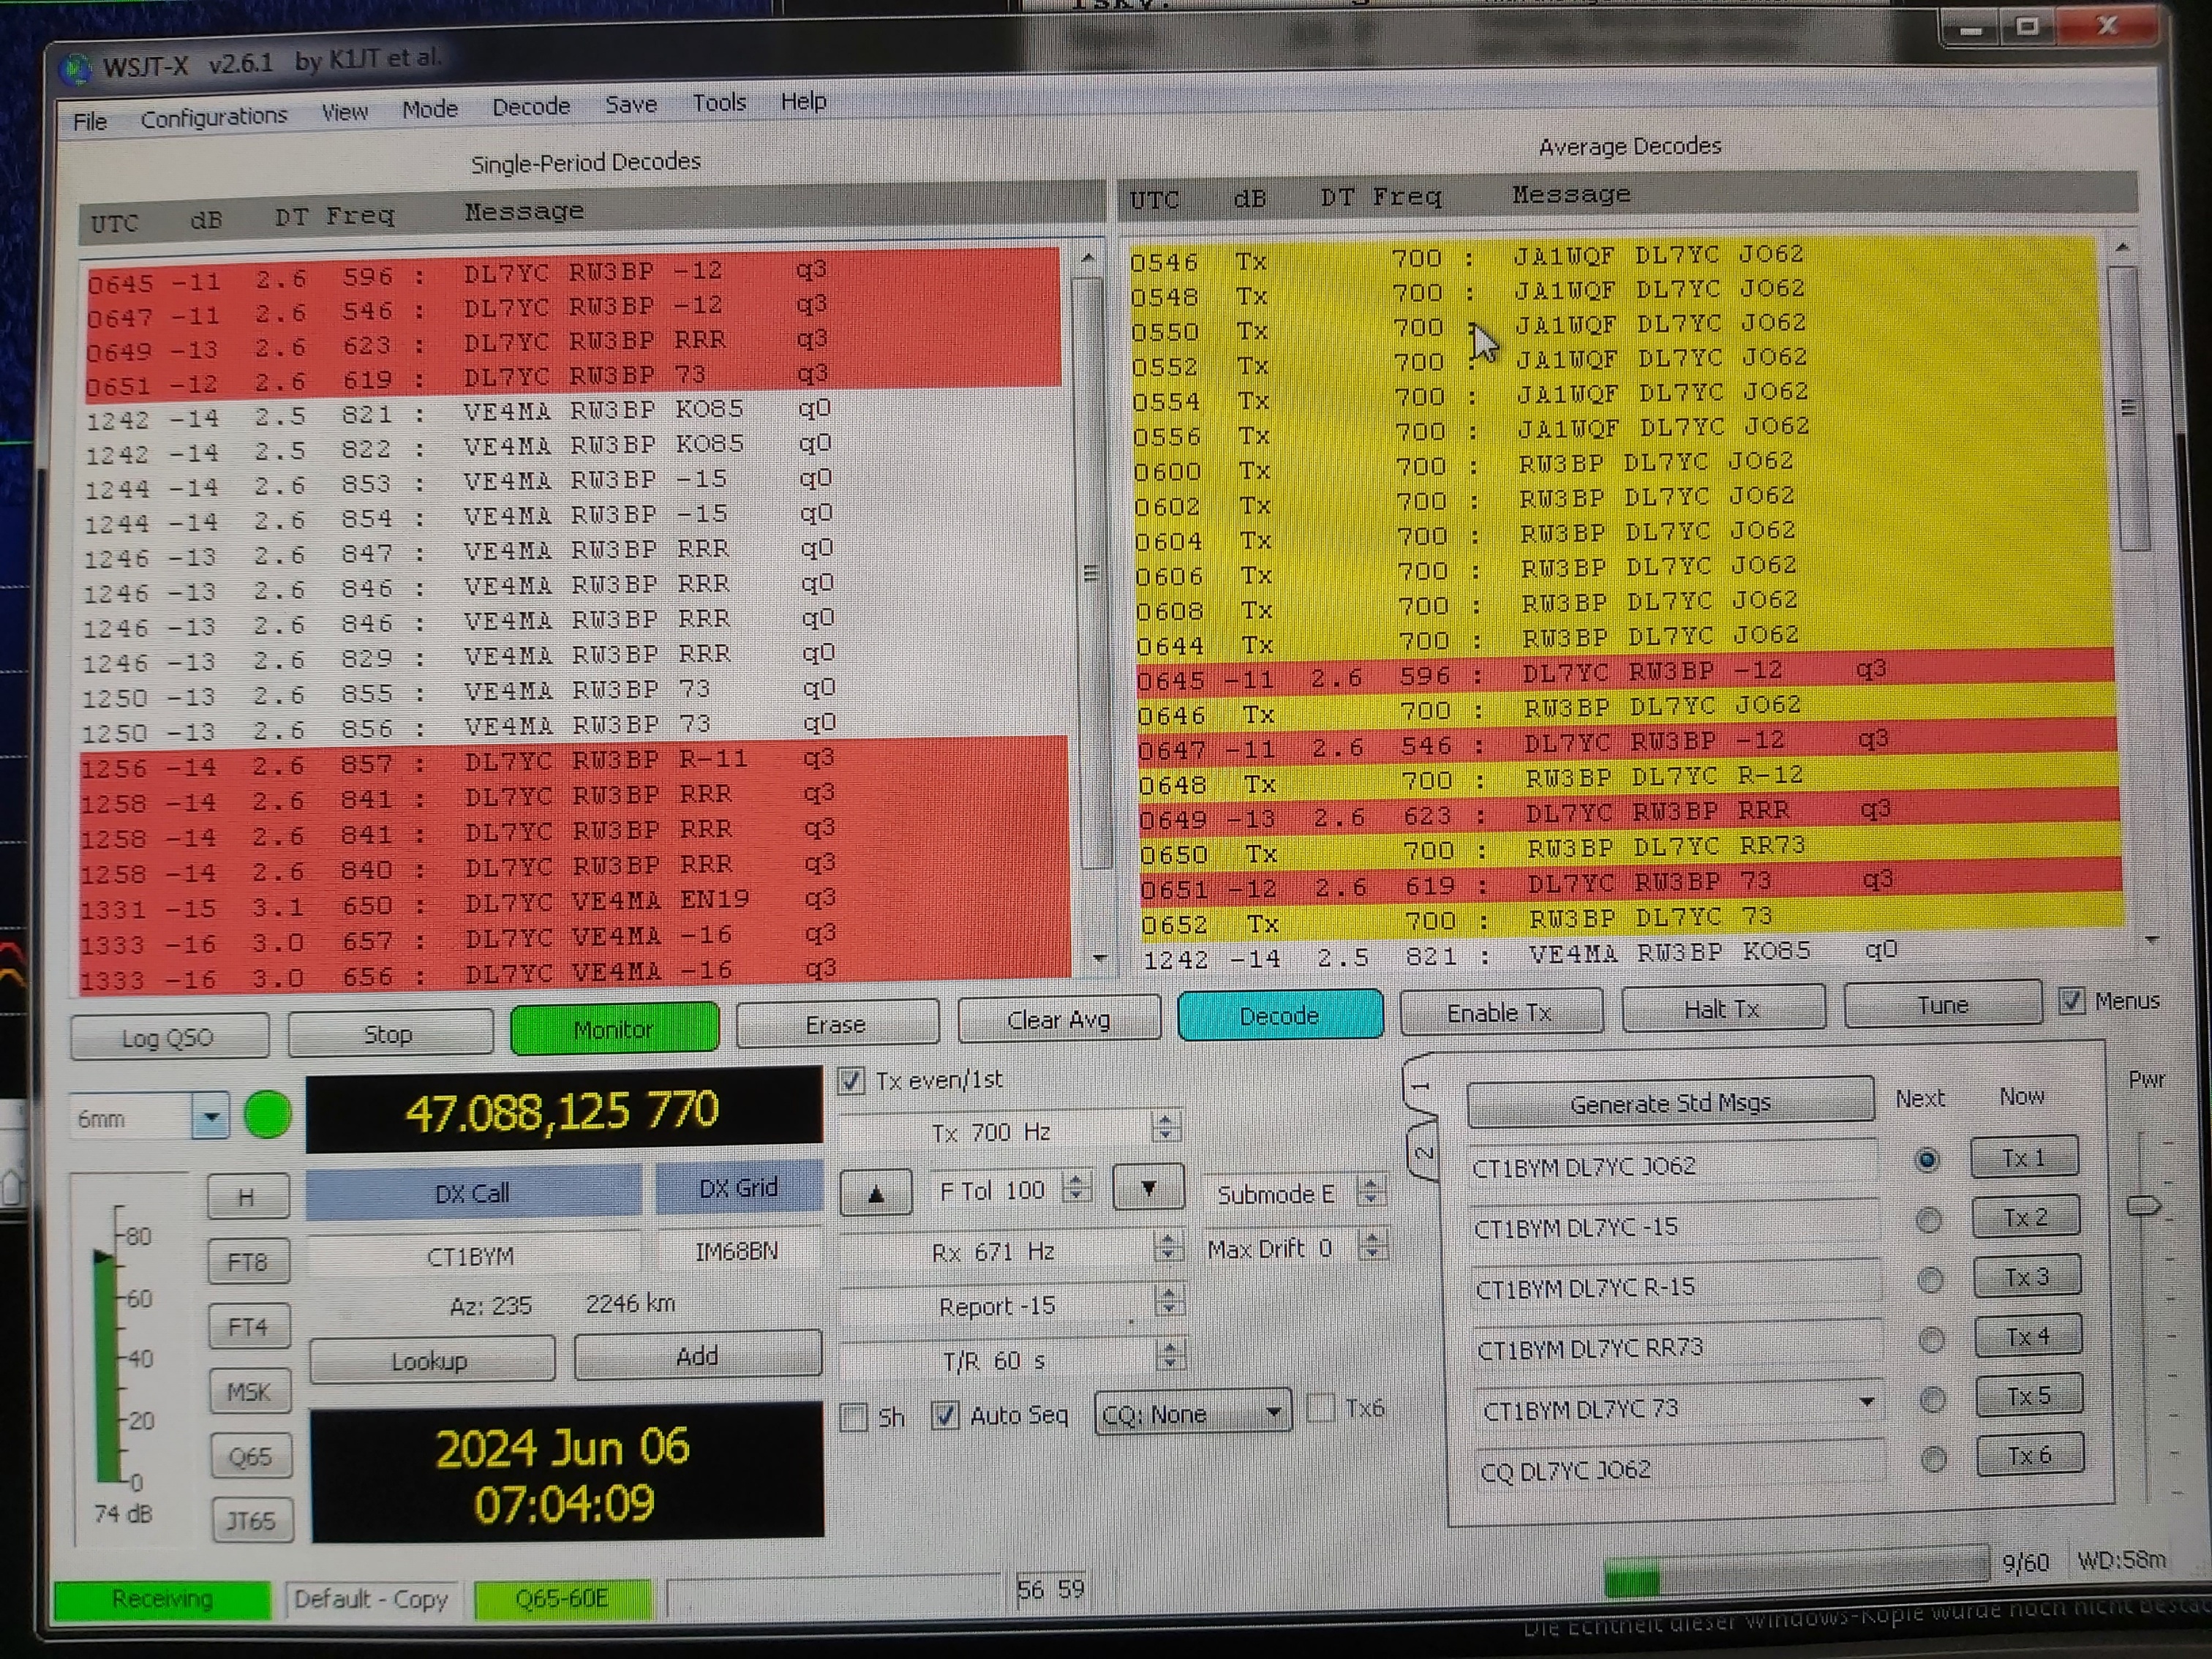Open the View menu
Image resolution: width=2212 pixels, height=1659 pixels.
(x=344, y=112)
